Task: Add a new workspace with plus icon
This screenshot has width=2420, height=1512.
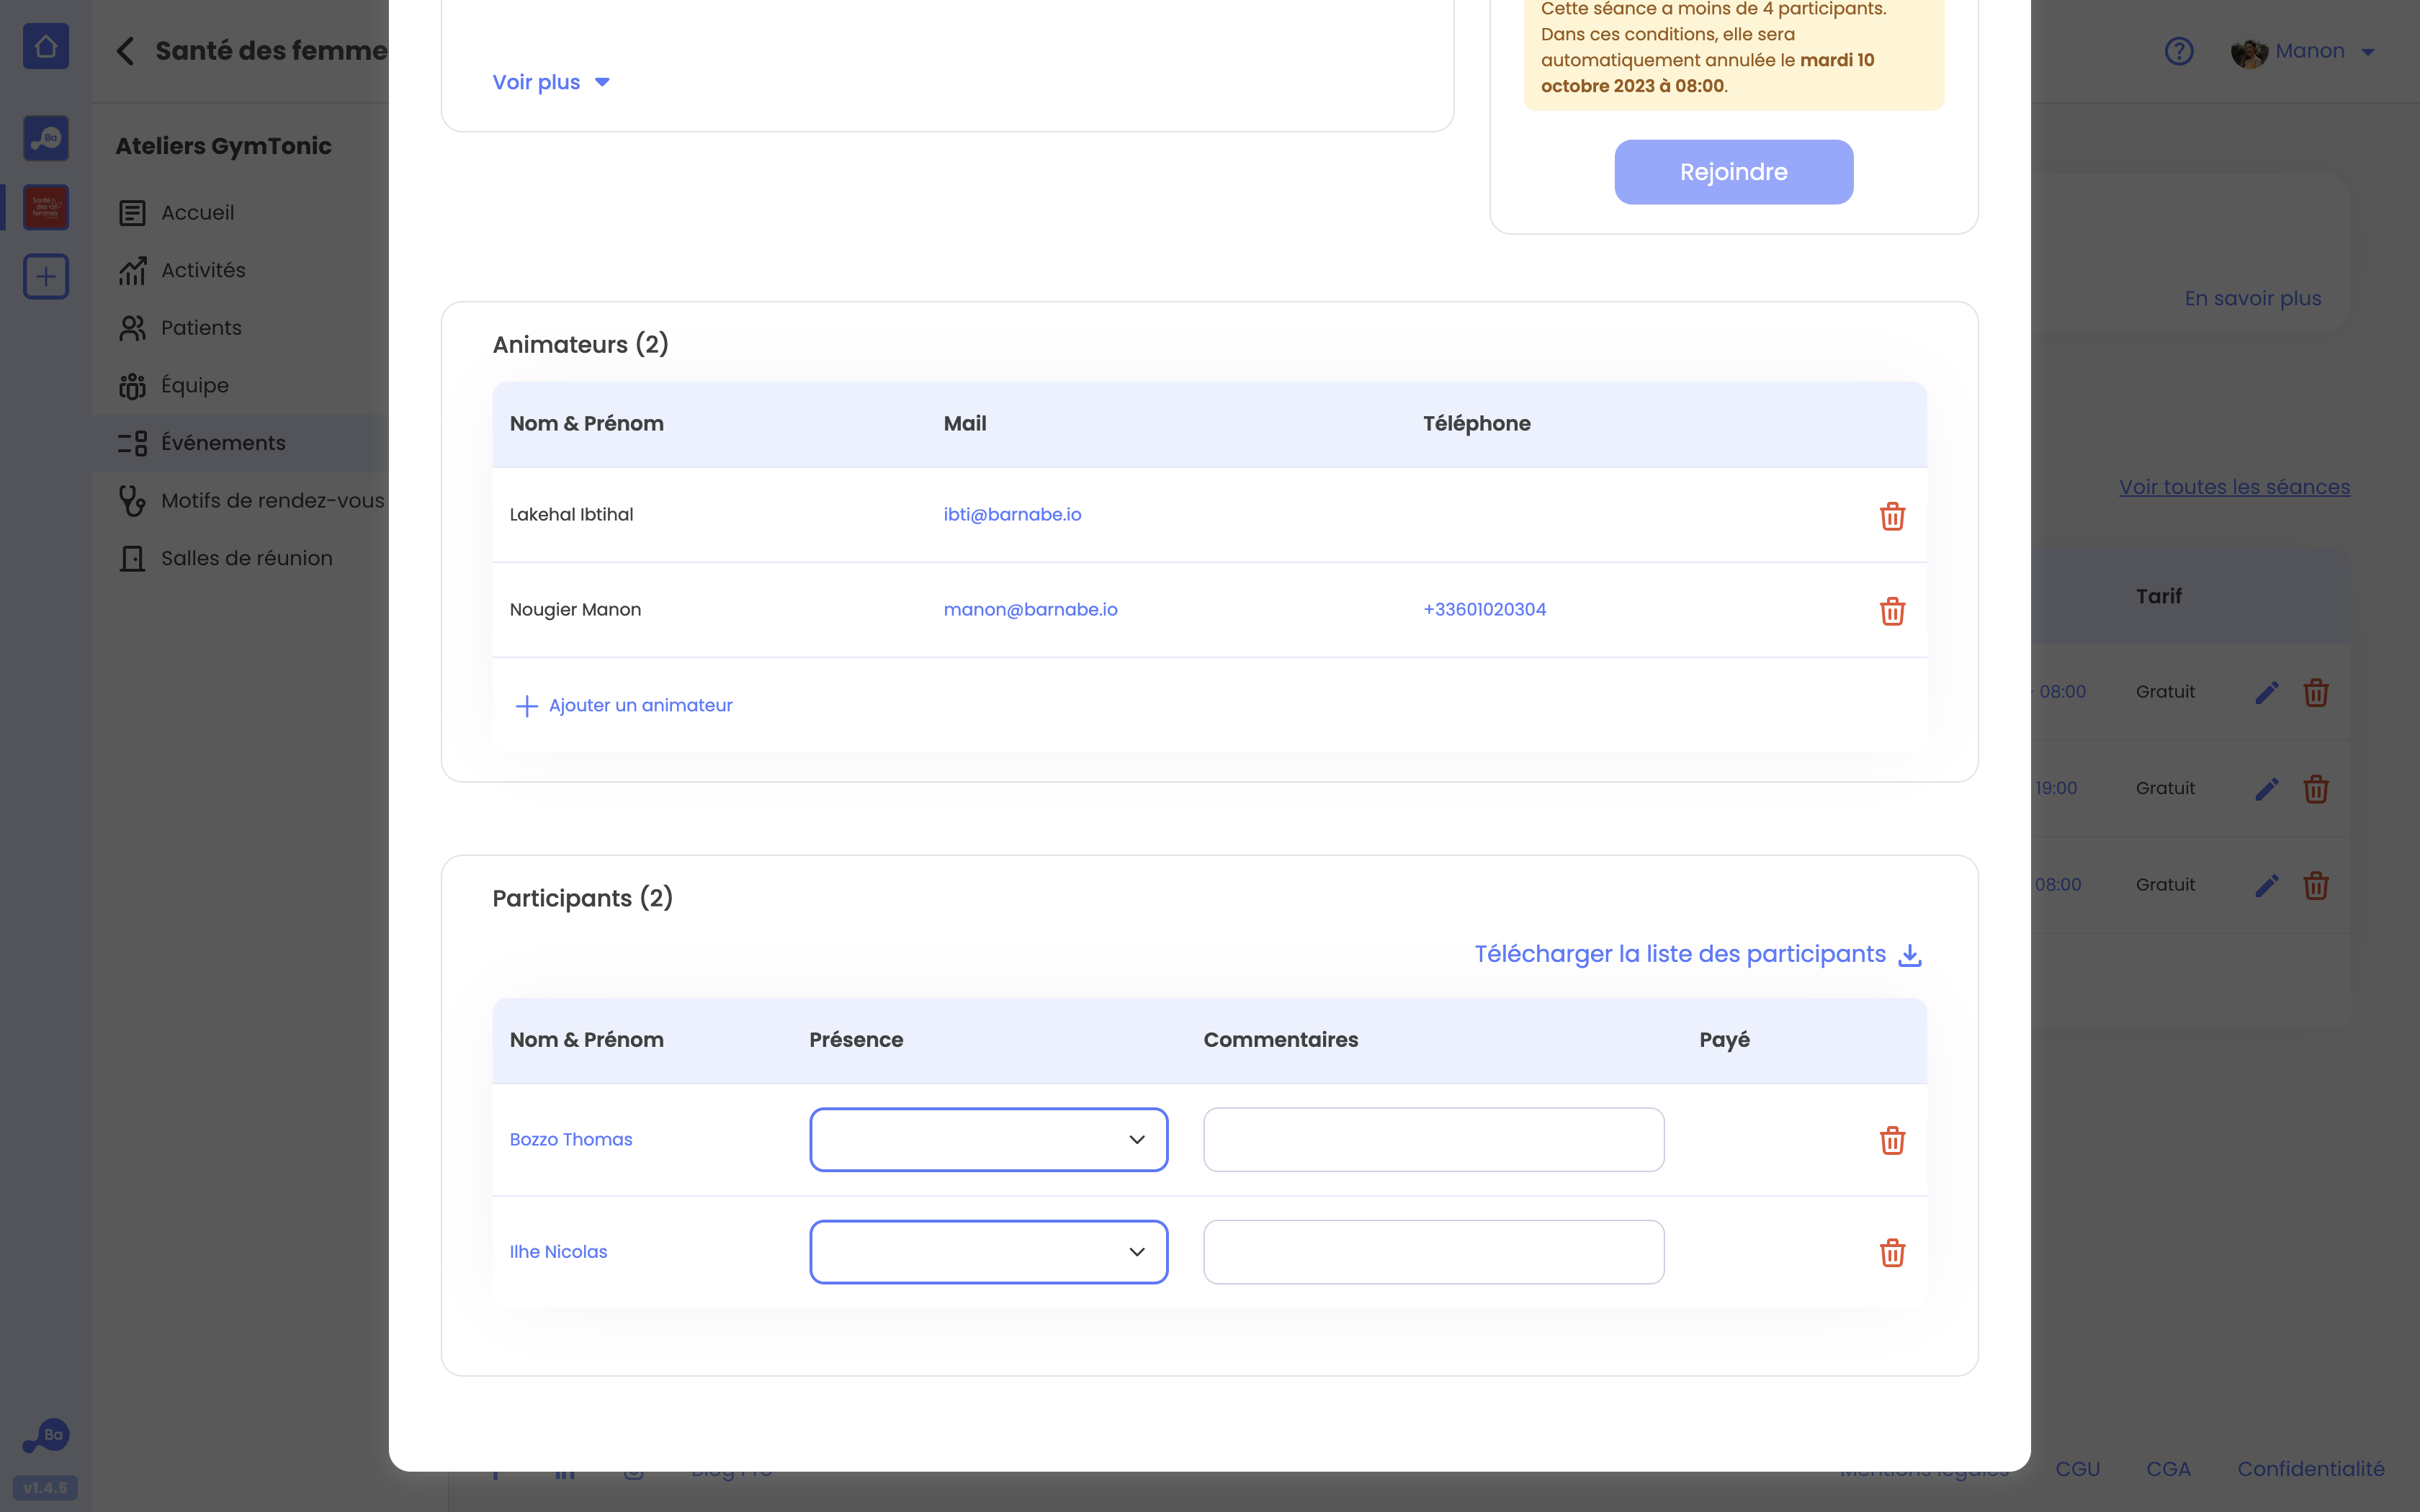Action: (46, 276)
